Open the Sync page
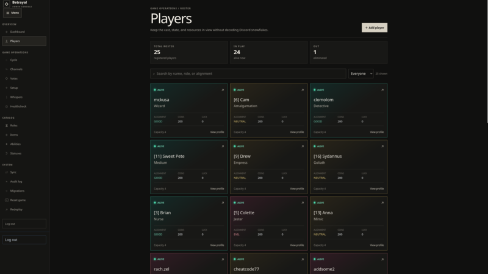 click(24, 172)
